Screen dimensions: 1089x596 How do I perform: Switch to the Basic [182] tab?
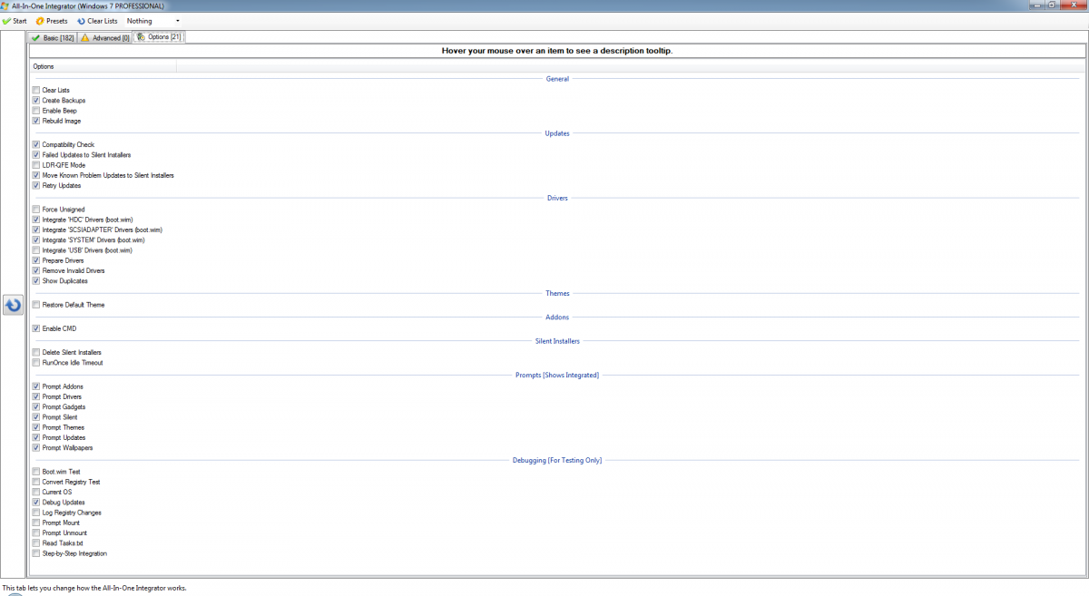pos(53,38)
